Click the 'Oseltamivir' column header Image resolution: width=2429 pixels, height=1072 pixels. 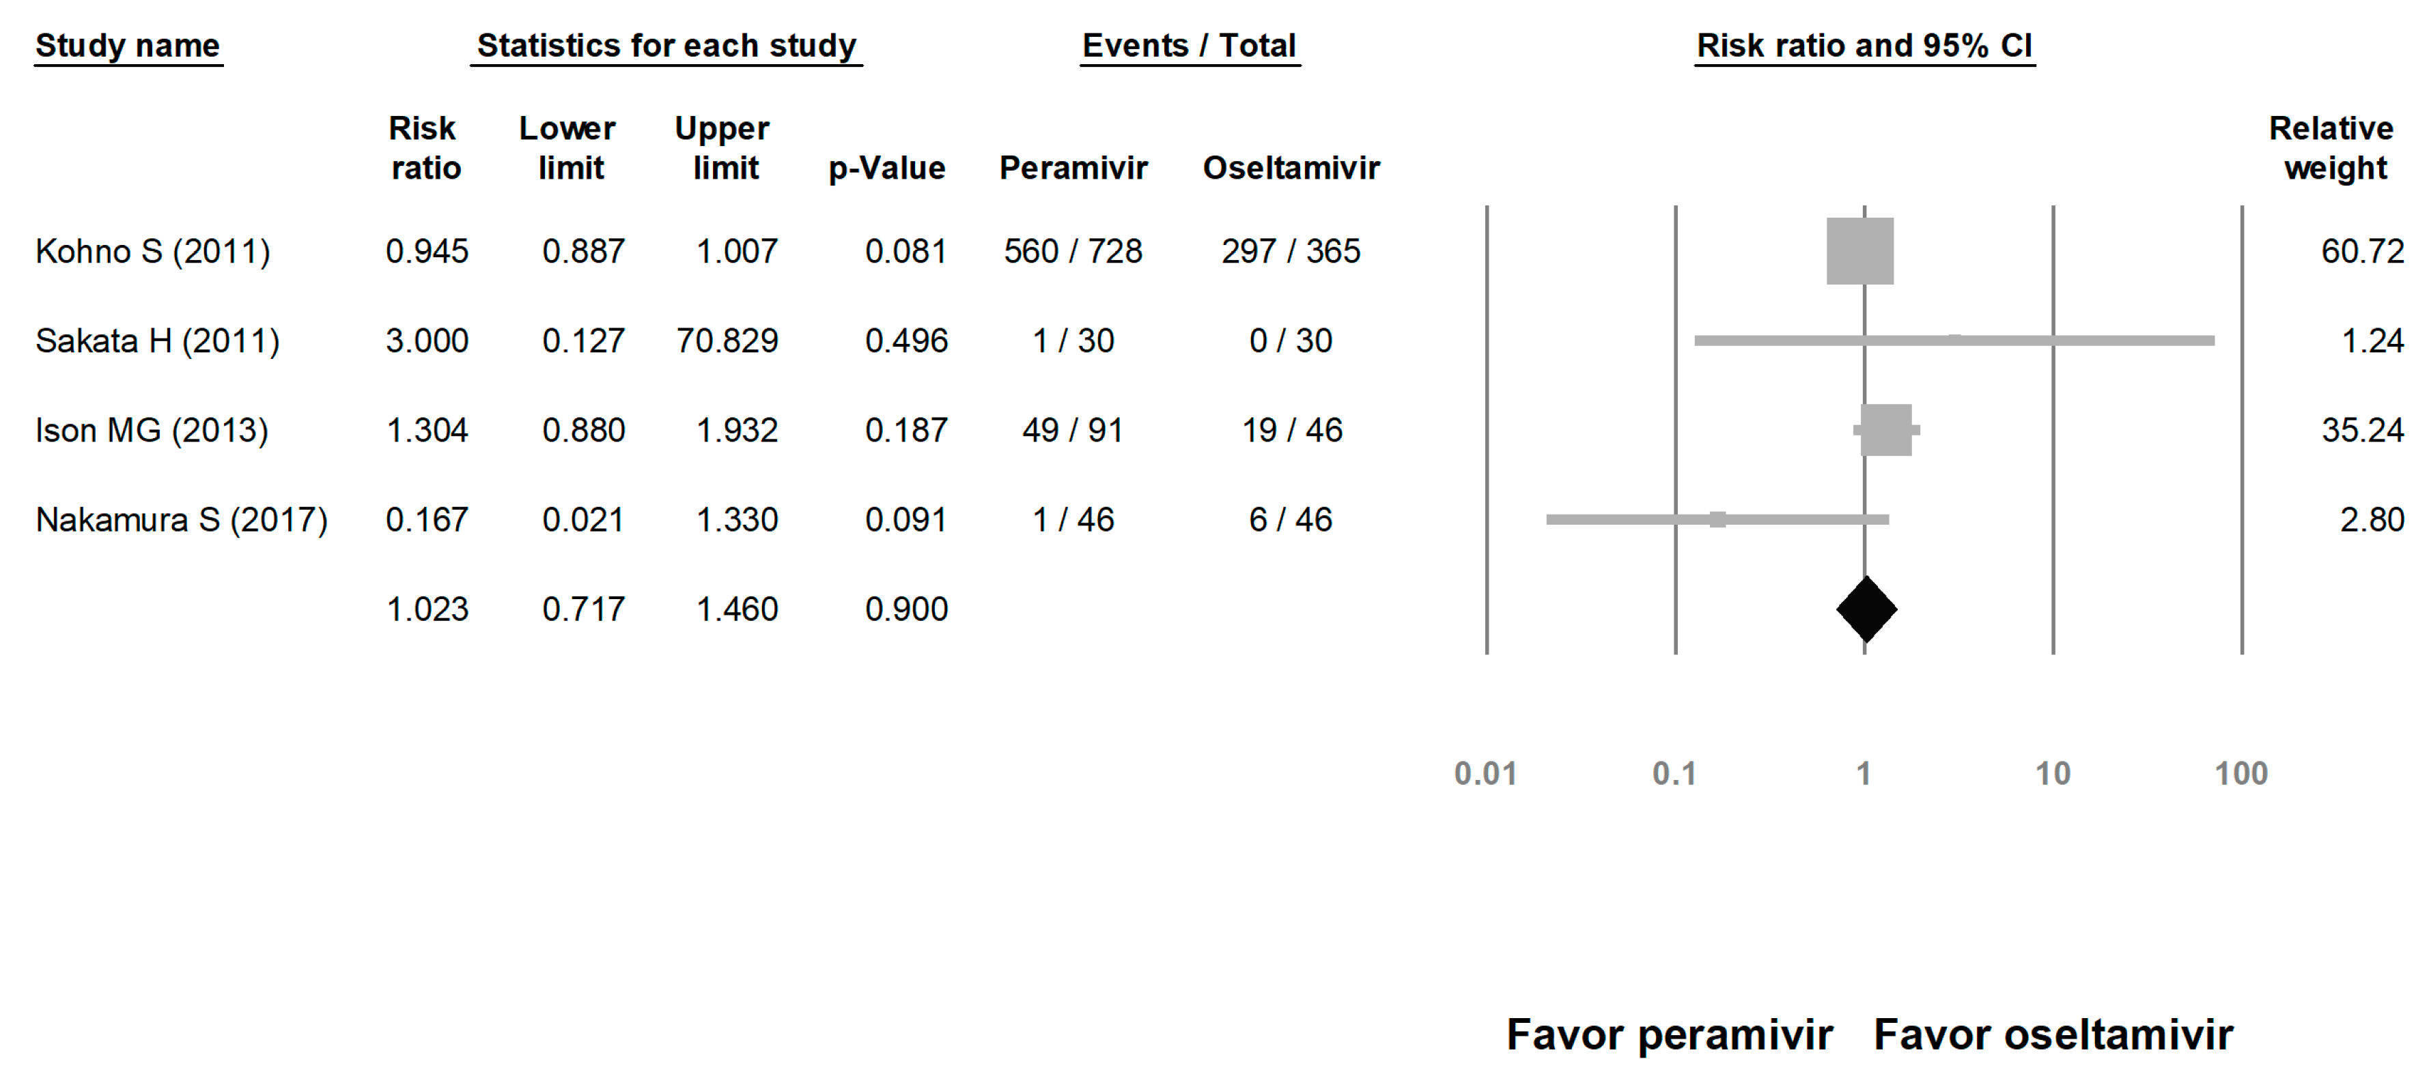pos(1291,168)
